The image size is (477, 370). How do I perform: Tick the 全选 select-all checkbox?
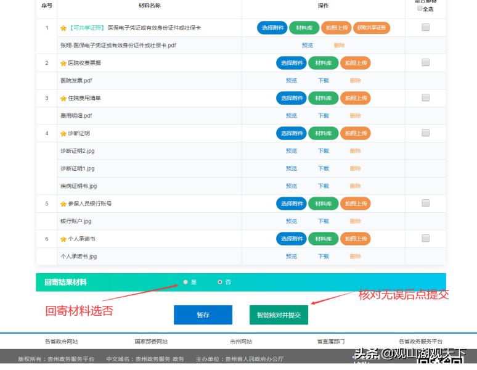(x=420, y=8)
